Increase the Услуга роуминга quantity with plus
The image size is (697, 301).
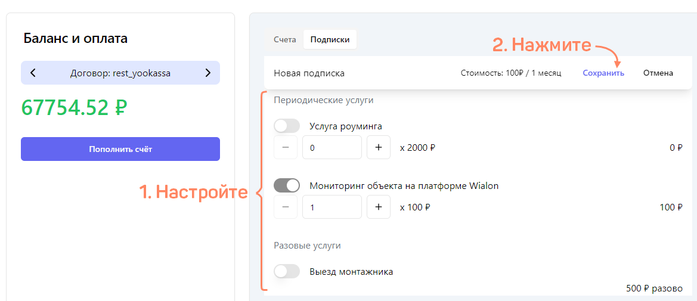pos(379,147)
